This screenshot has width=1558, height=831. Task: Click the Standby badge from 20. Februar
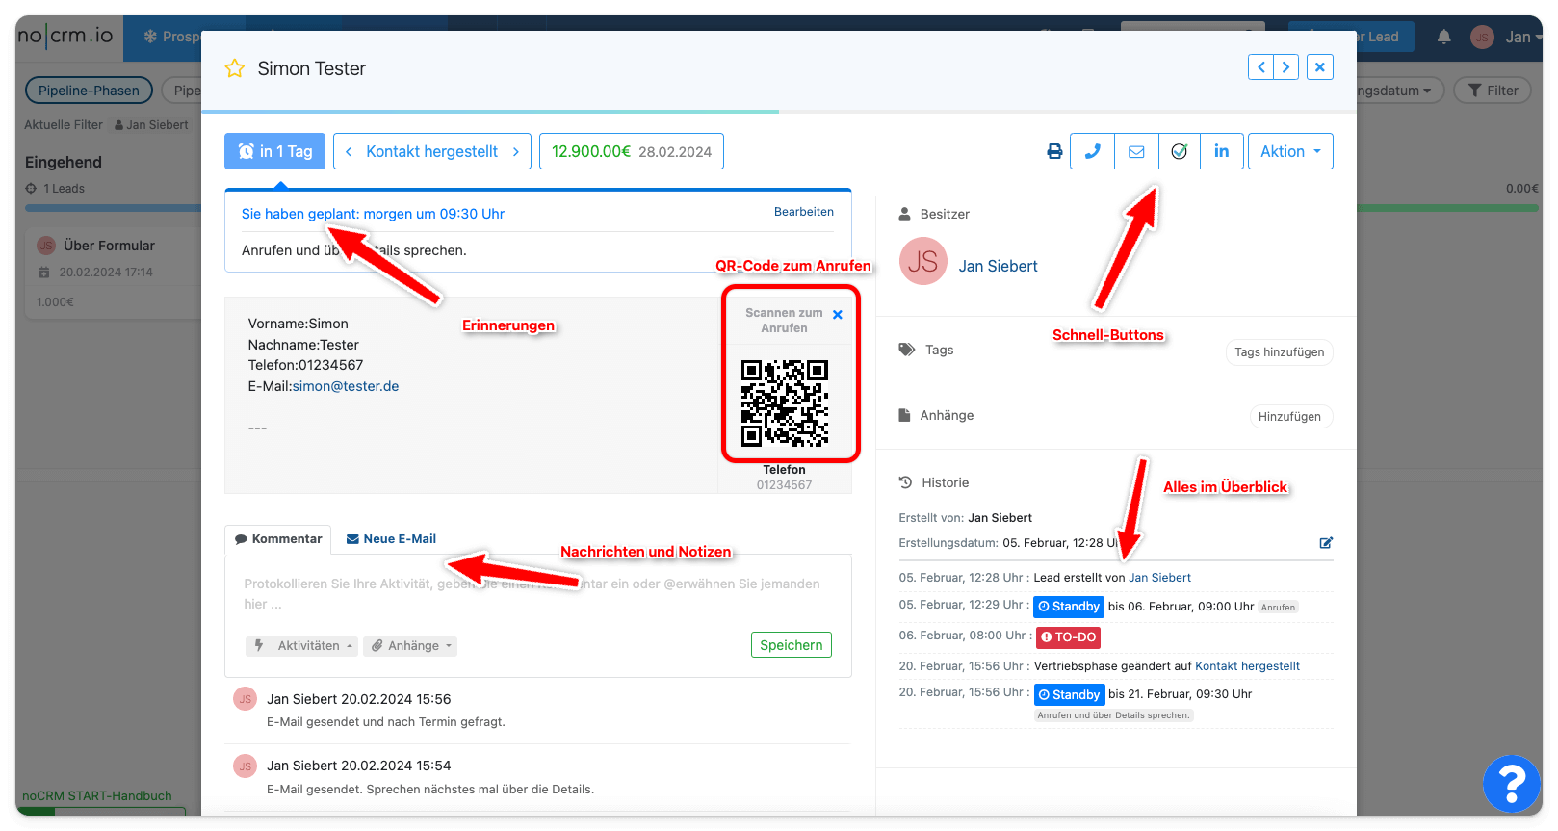1069,695
